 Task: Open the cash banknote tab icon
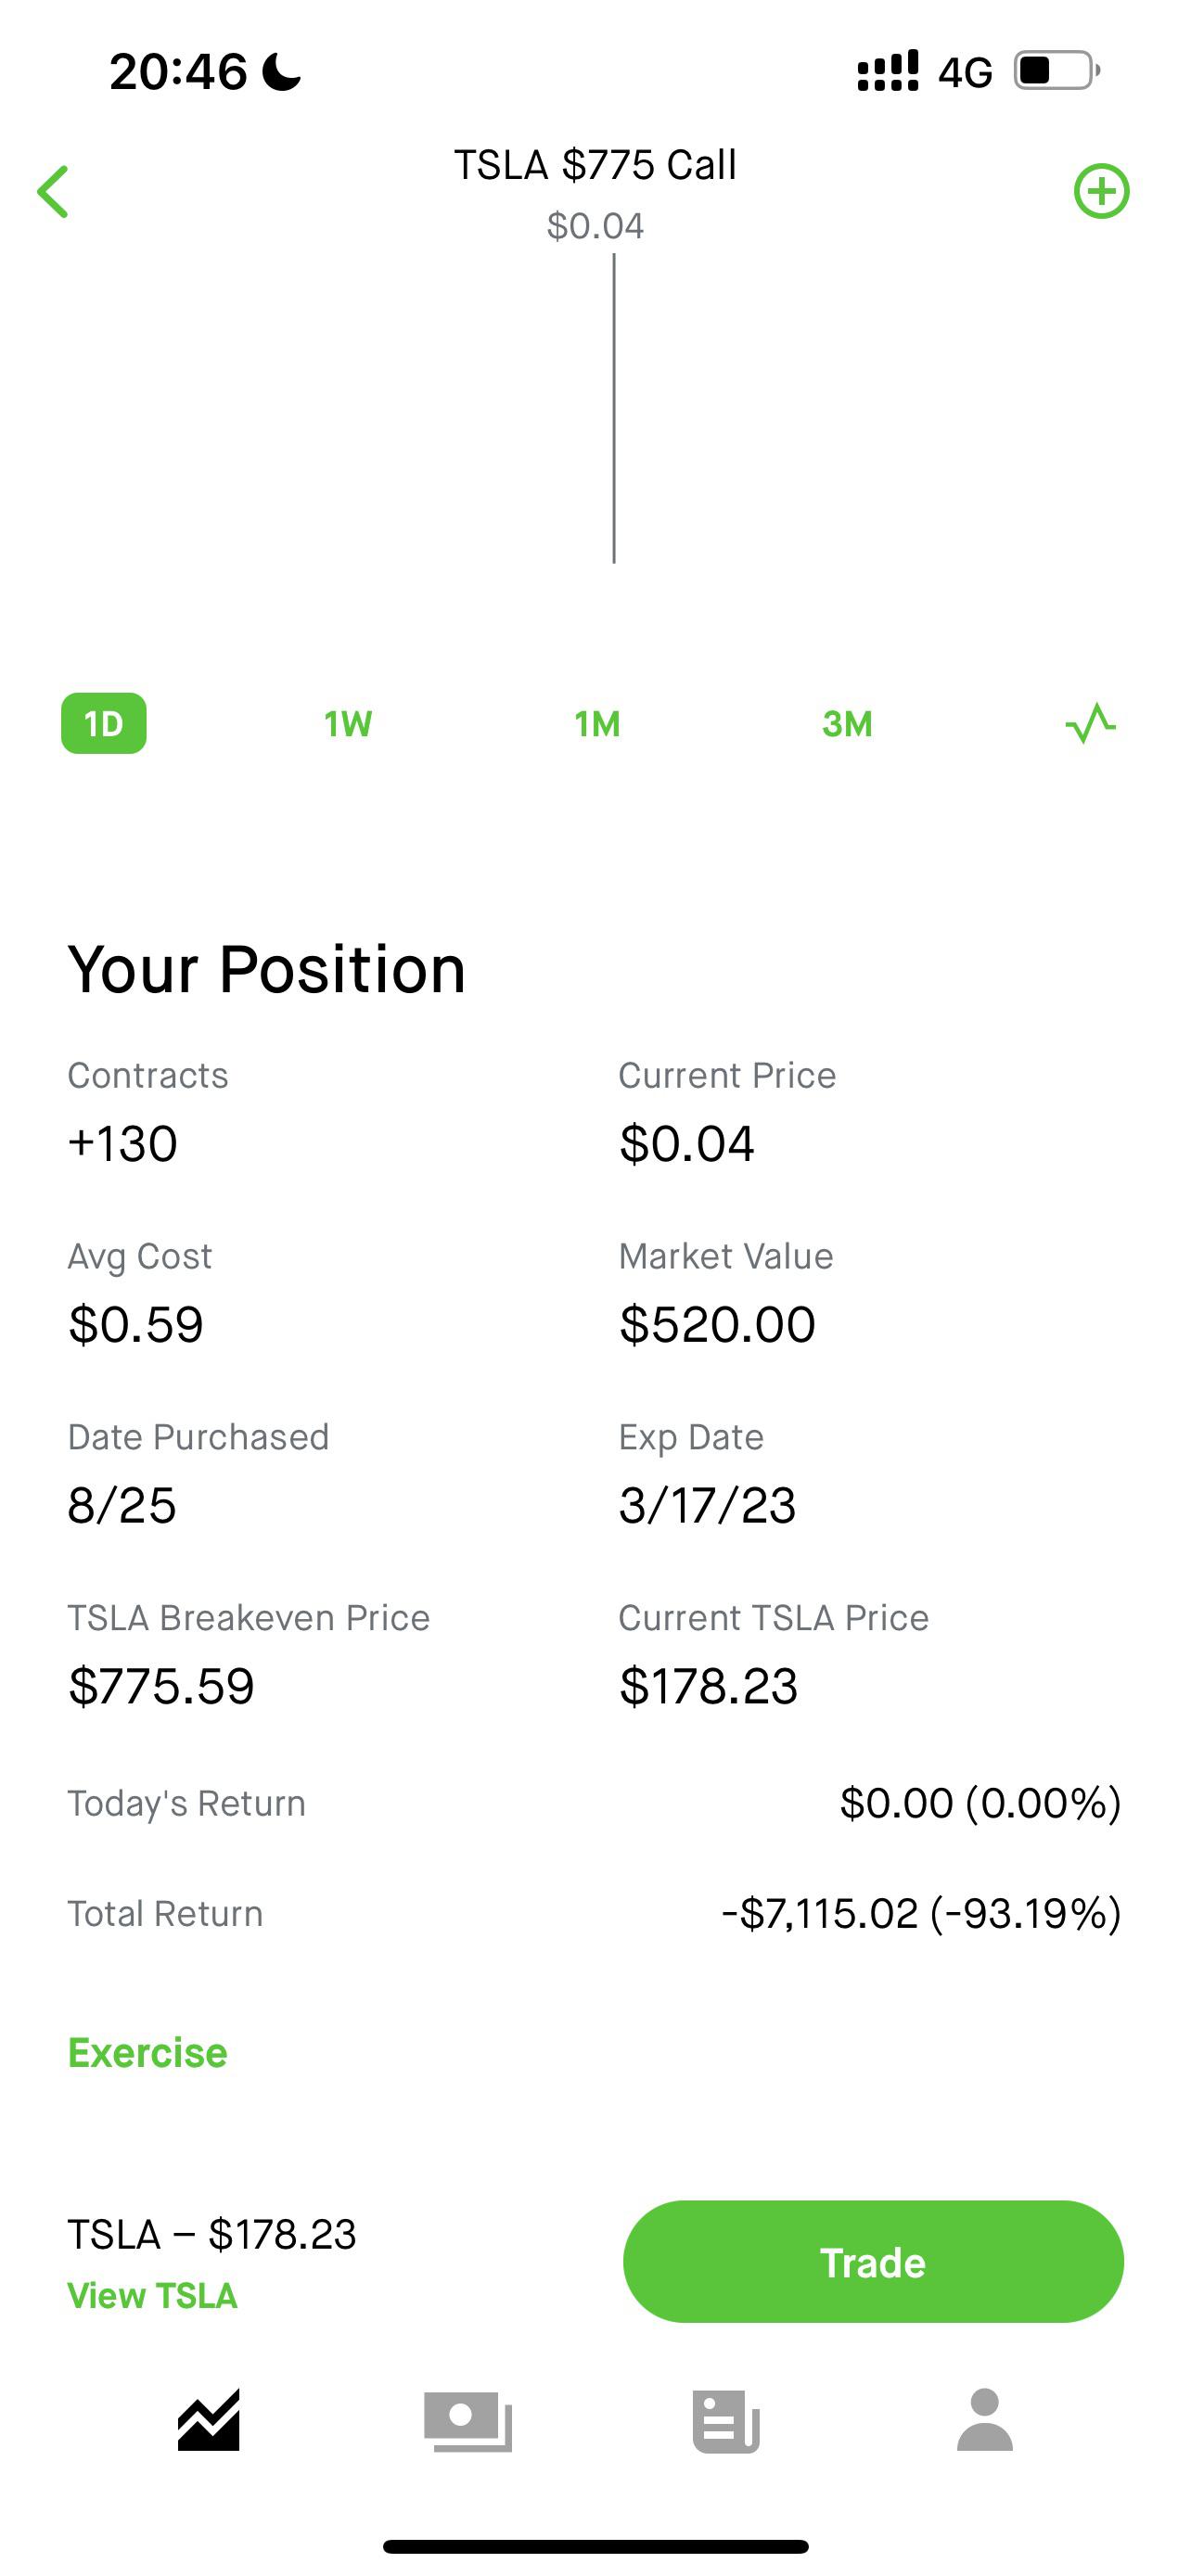468,2421
